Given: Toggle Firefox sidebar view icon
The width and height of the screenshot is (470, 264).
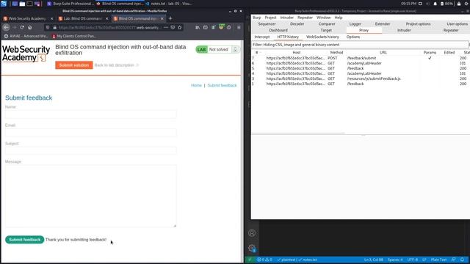Looking at the screenshot, I should point(206,27).
